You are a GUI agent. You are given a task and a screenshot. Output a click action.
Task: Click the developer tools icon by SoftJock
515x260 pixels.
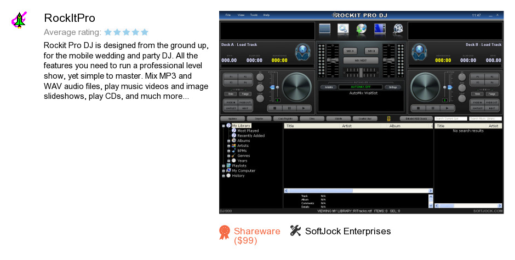295,231
